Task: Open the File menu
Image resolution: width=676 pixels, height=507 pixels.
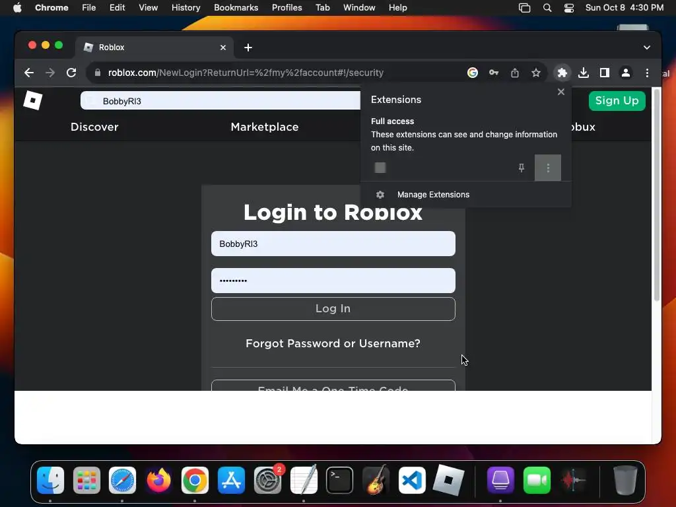Action: point(89,7)
